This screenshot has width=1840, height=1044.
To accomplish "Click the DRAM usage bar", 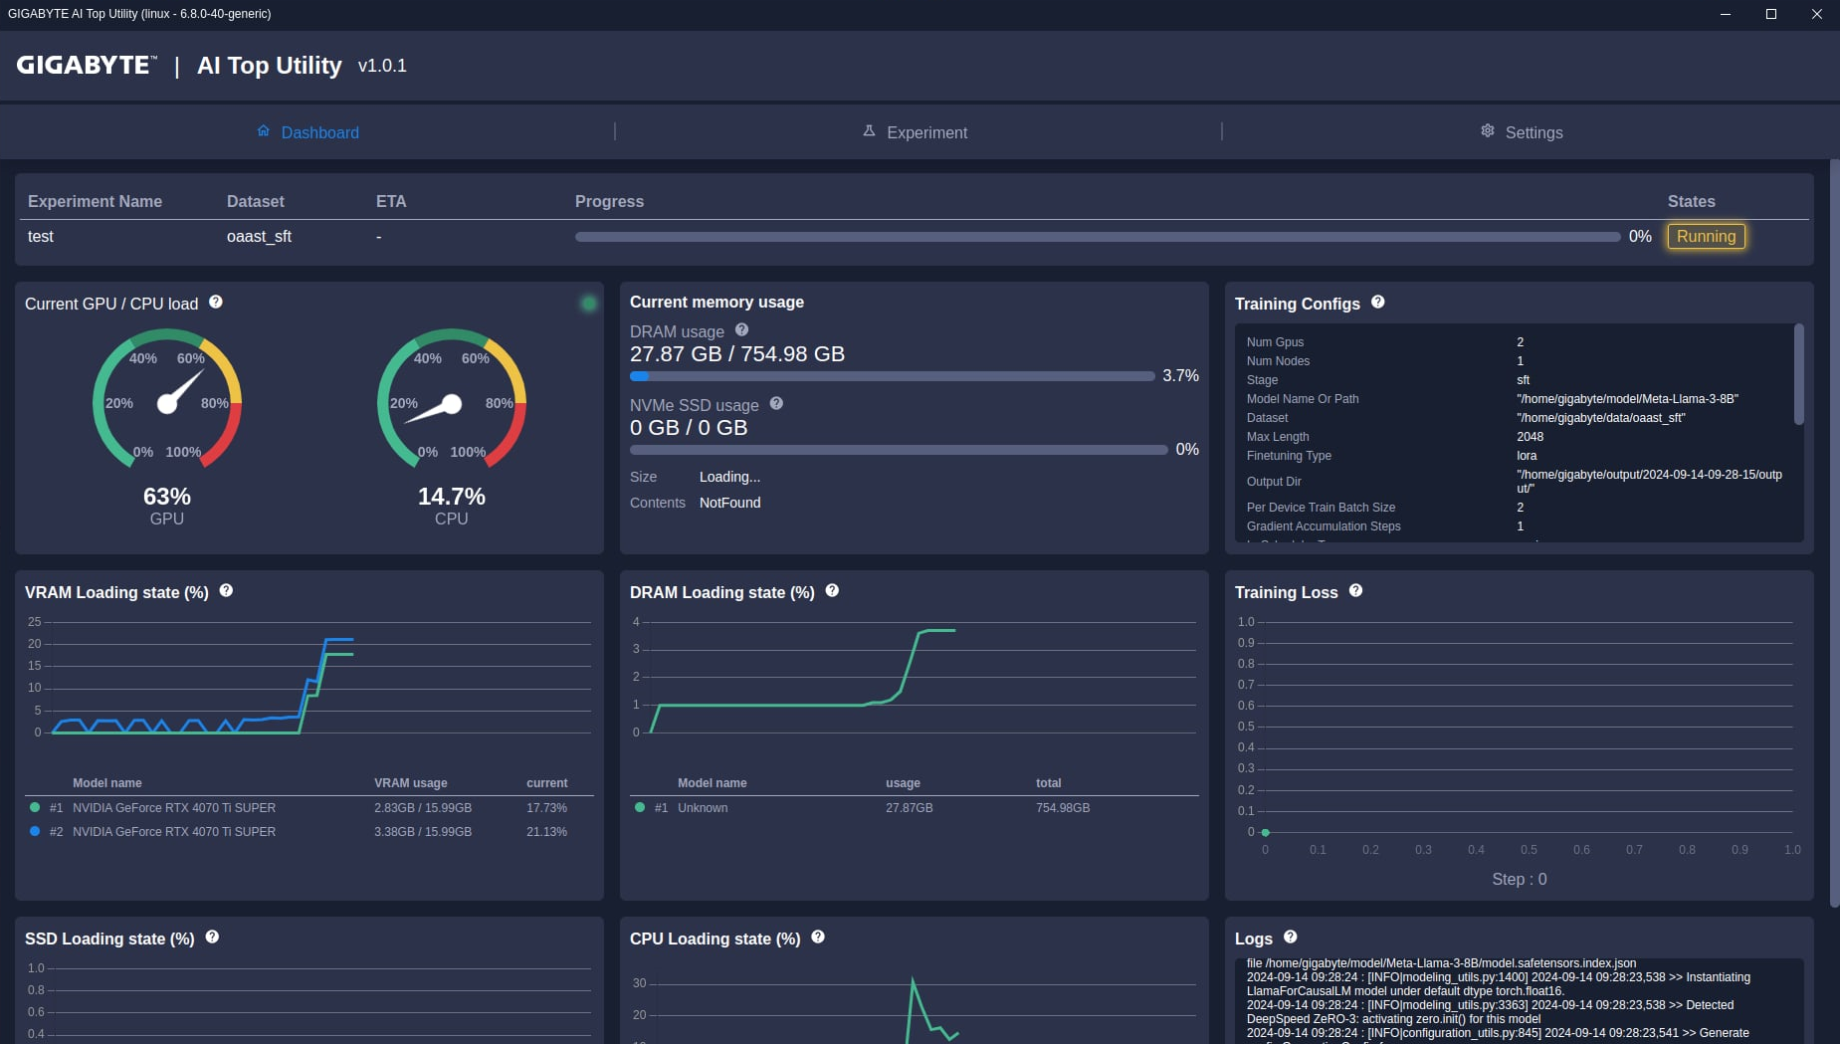I will pos(893,376).
